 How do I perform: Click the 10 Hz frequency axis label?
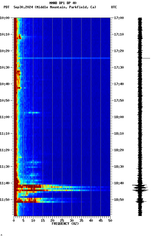33,221
